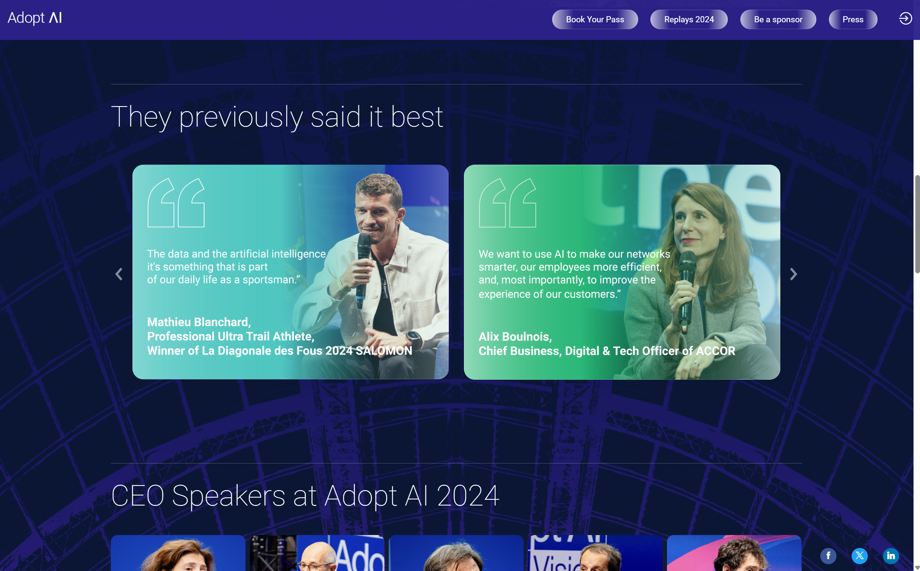Go to previous testimonial slide
This screenshot has width=920, height=571.
pyautogui.click(x=119, y=274)
